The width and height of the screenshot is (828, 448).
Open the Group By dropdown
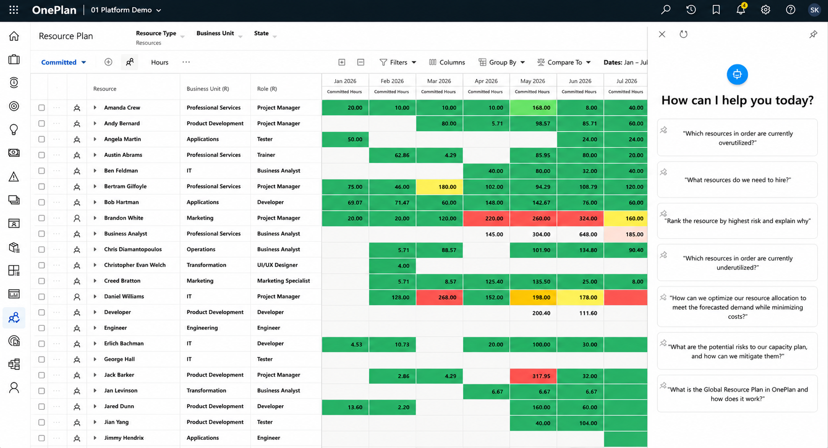(x=502, y=62)
